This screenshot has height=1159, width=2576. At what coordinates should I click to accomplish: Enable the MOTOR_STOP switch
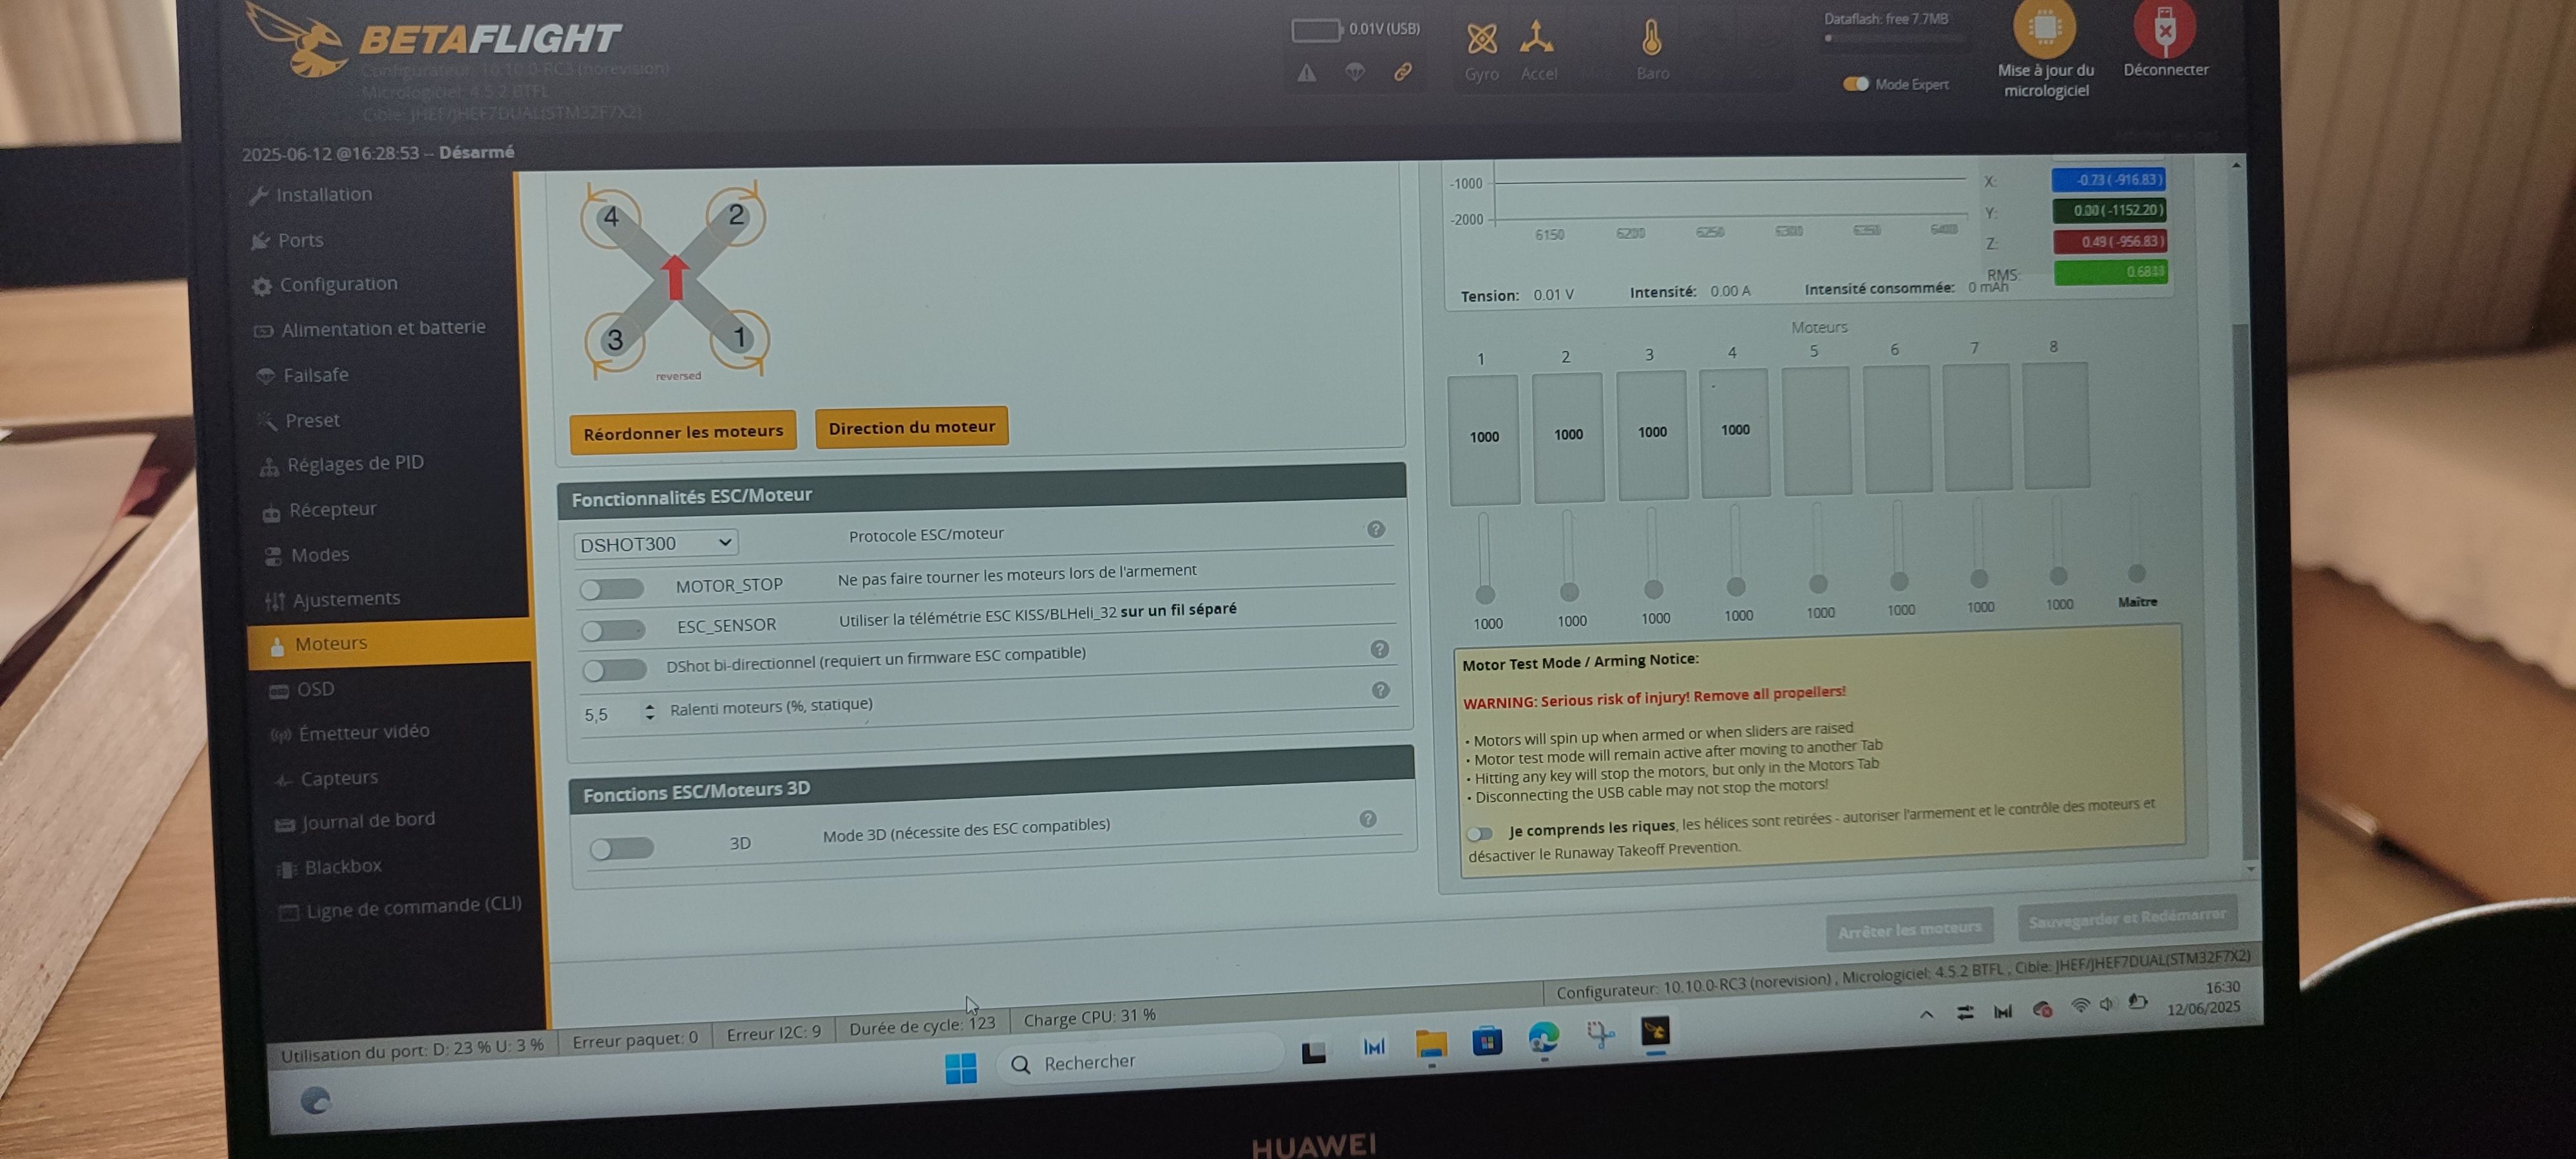pos(612,589)
